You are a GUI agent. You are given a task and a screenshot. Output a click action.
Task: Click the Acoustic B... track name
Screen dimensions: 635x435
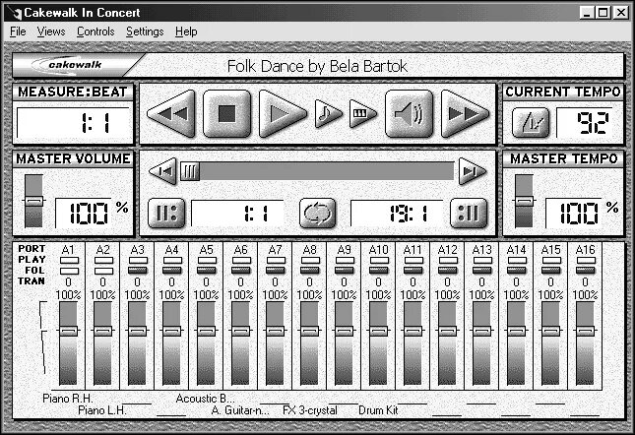point(205,399)
